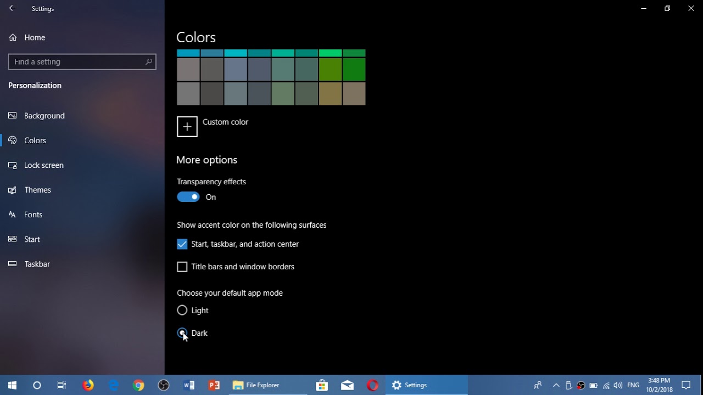Pick the bright olive green accent swatch
This screenshot has height=395, width=703.
pyautogui.click(x=330, y=69)
